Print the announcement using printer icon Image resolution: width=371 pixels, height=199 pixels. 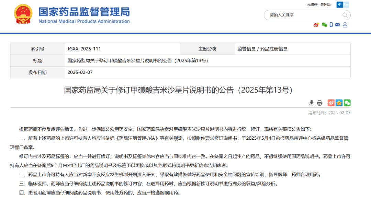click(x=320, y=103)
